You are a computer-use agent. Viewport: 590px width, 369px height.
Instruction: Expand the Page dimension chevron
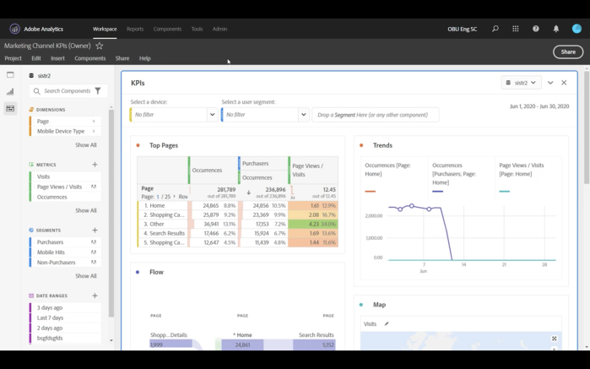click(94, 122)
